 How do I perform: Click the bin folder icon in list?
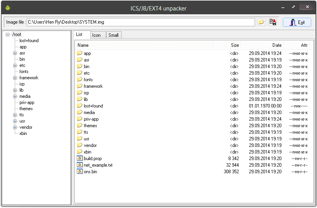[80, 66]
